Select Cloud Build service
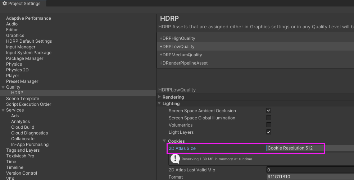Screen dimensions: 354x180 pos(23,127)
